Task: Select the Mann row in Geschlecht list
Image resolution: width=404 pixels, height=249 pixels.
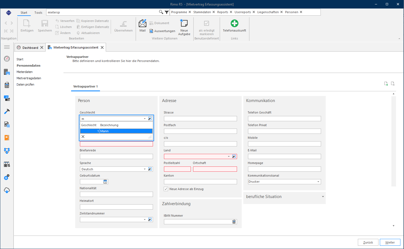Action: pos(116,131)
